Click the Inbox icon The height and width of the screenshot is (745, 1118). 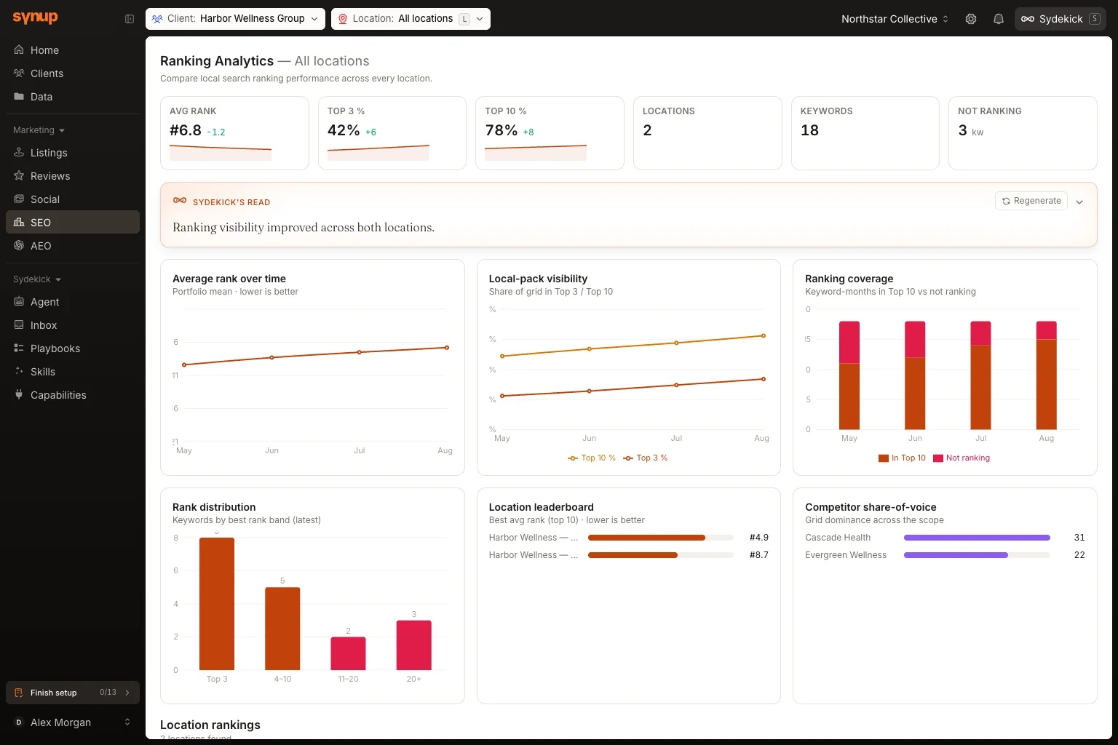[19, 325]
